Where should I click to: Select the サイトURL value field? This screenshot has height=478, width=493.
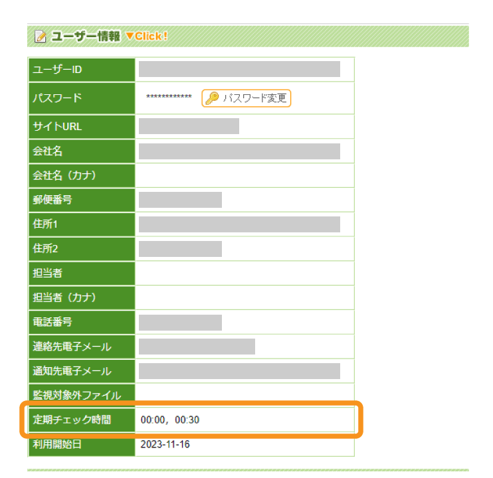point(189,126)
